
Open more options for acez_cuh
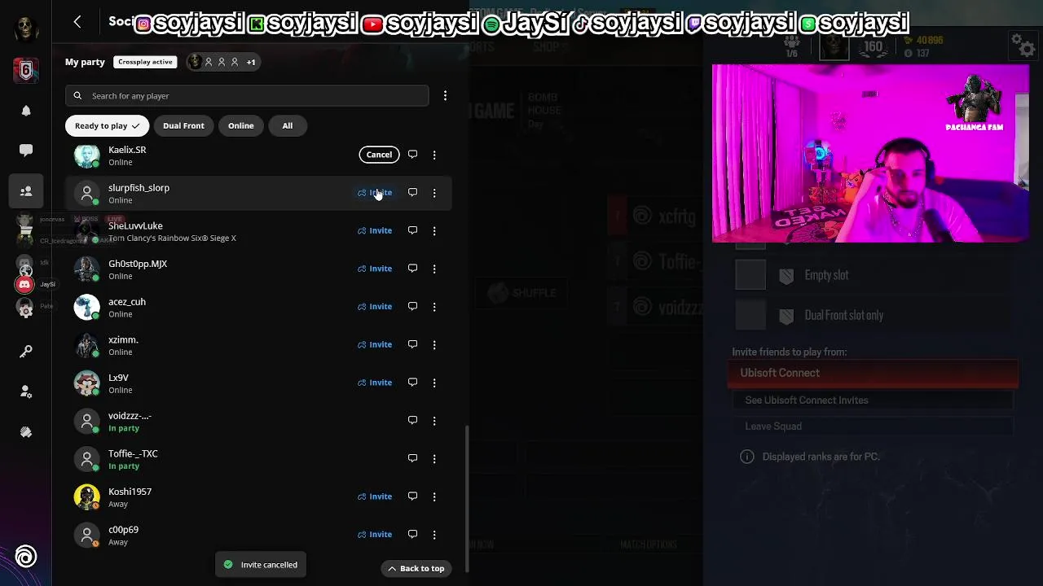coord(434,307)
